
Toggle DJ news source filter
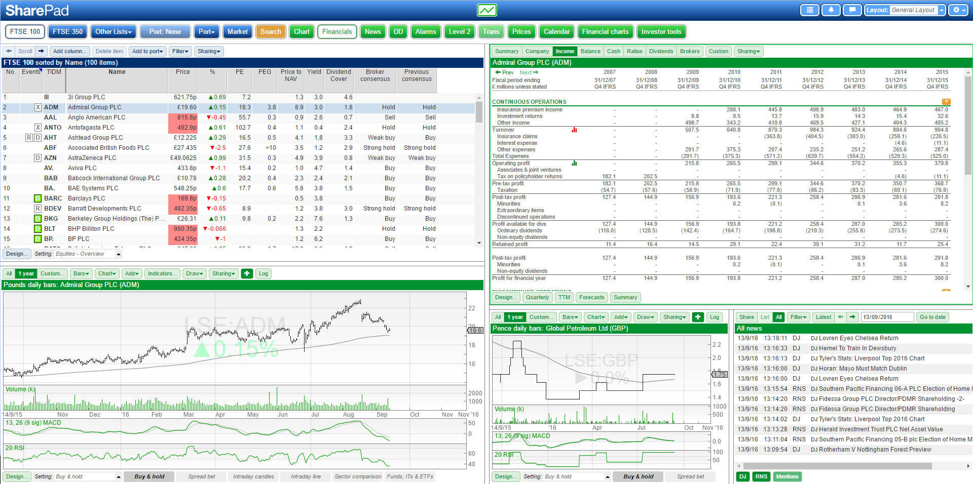pyautogui.click(x=743, y=476)
